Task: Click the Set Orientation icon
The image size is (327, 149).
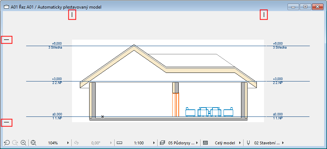Action: pos(76,143)
